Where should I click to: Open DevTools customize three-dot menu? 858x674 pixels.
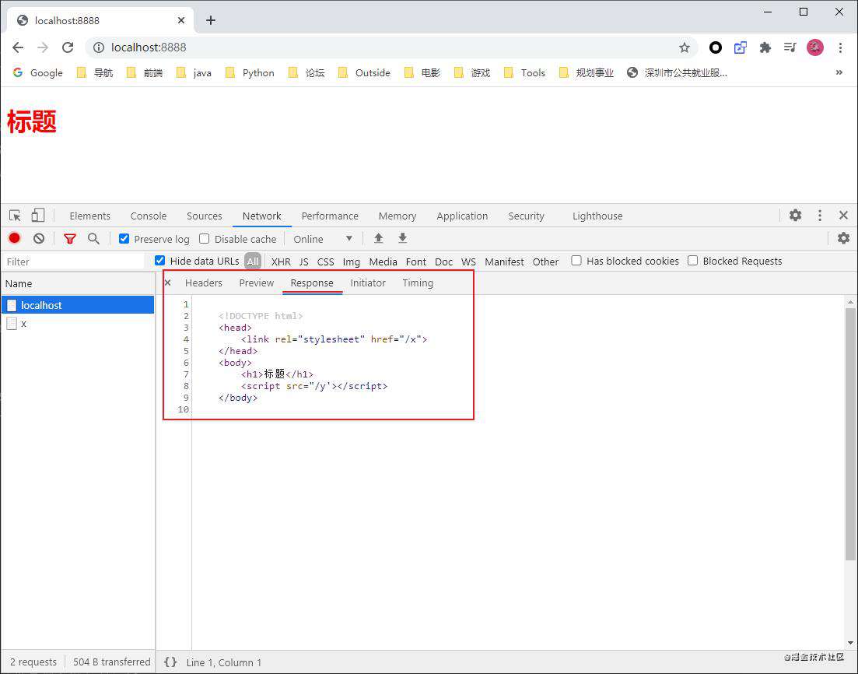click(820, 215)
